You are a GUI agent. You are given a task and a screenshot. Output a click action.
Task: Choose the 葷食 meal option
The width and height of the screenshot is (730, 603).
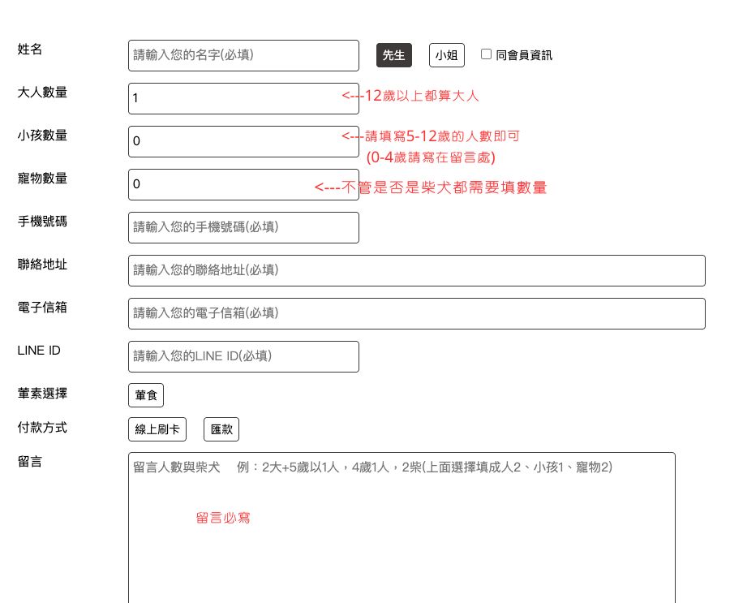click(x=146, y=395)
